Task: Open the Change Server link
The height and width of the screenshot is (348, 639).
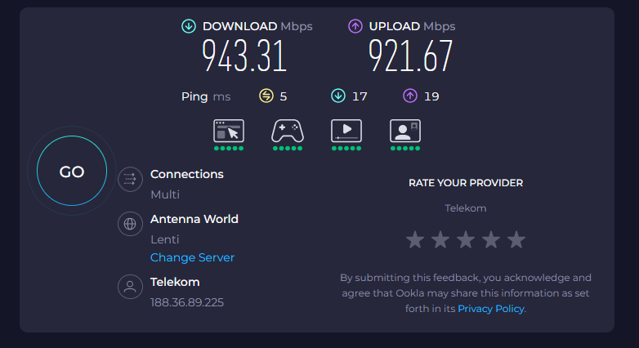Action: click(x=192, y=257)
